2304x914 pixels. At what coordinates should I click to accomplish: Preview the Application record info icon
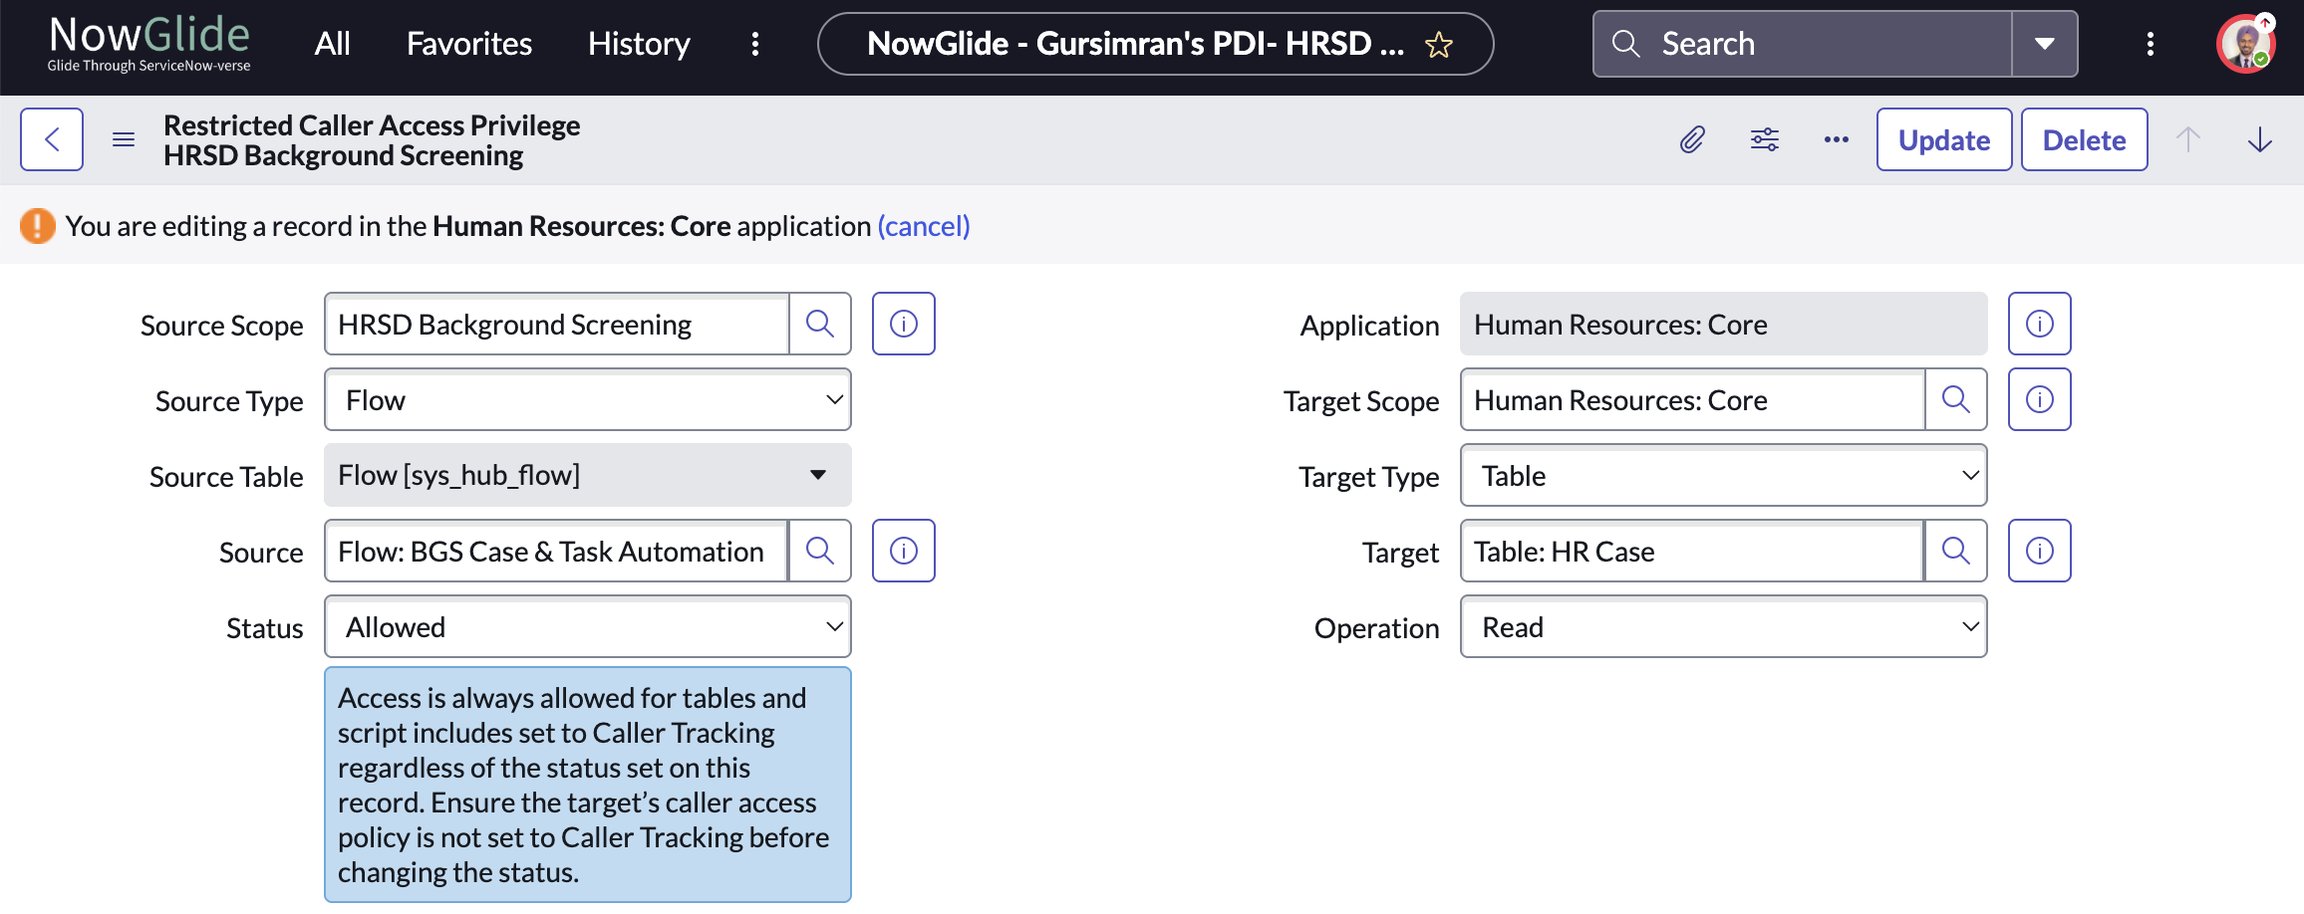2040,324
